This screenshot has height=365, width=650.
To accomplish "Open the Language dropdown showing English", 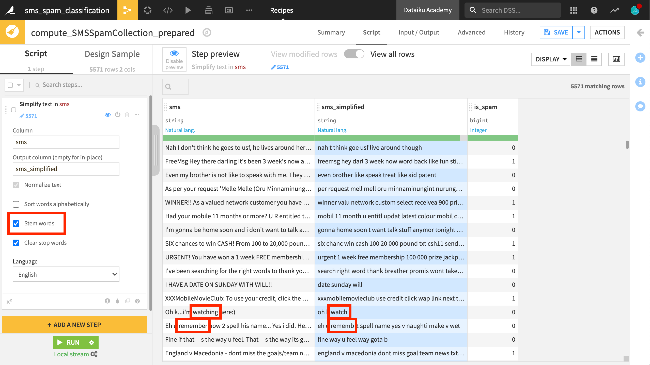I will (66, 274).
